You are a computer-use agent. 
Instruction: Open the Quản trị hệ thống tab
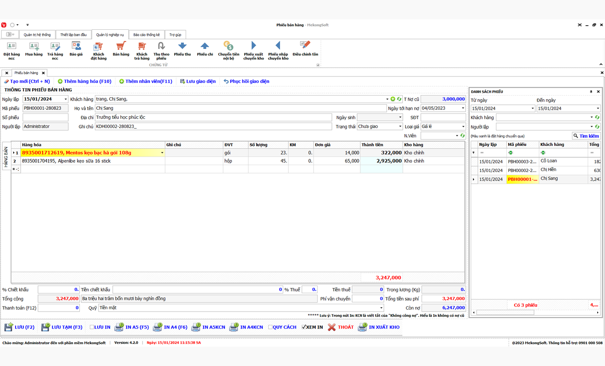37,35
